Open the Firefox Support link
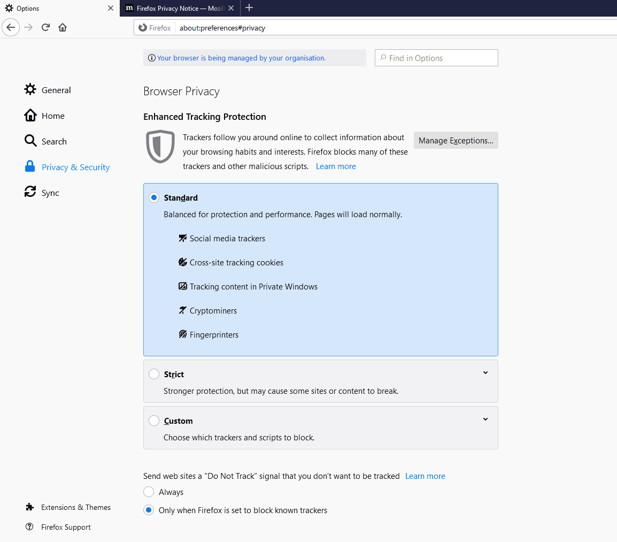 [66, 527]
